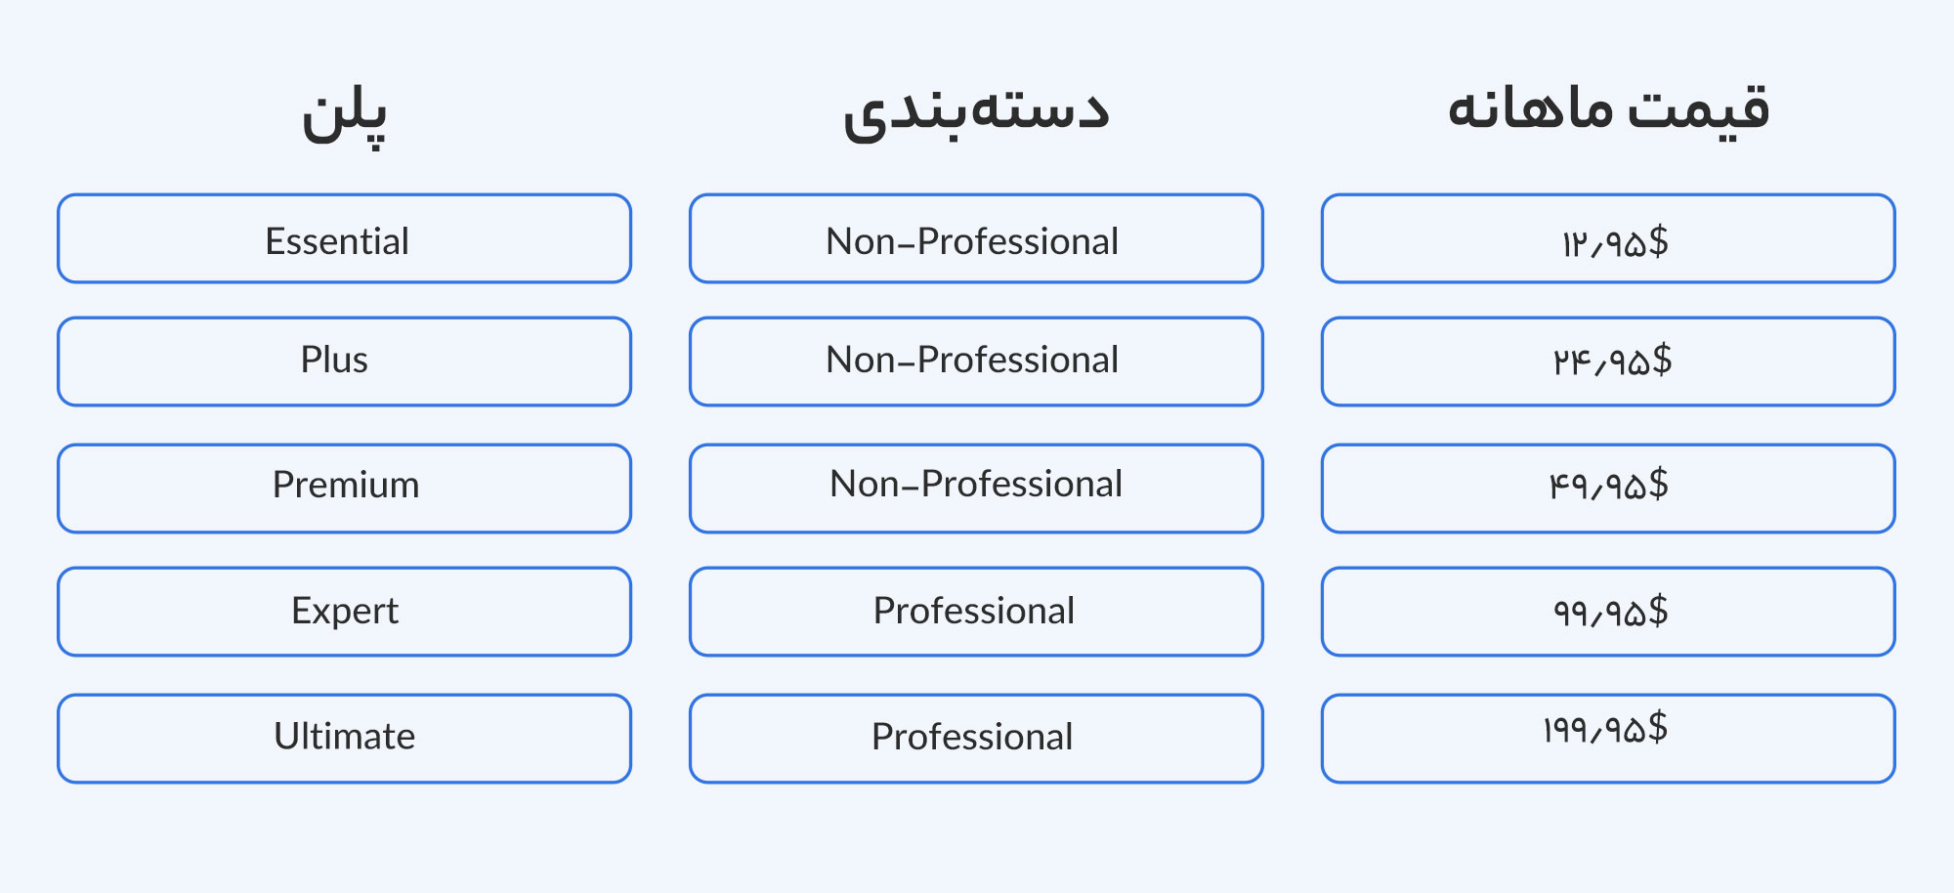Image resolution: width=1954 pixels, height=893 pixels.
Task: Select the Plus plan box
Action: [x=344, y=361]
